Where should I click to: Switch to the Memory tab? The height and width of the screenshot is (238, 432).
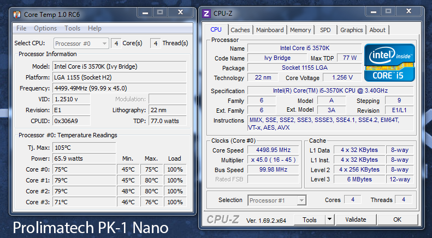click(x=300, y=30)
